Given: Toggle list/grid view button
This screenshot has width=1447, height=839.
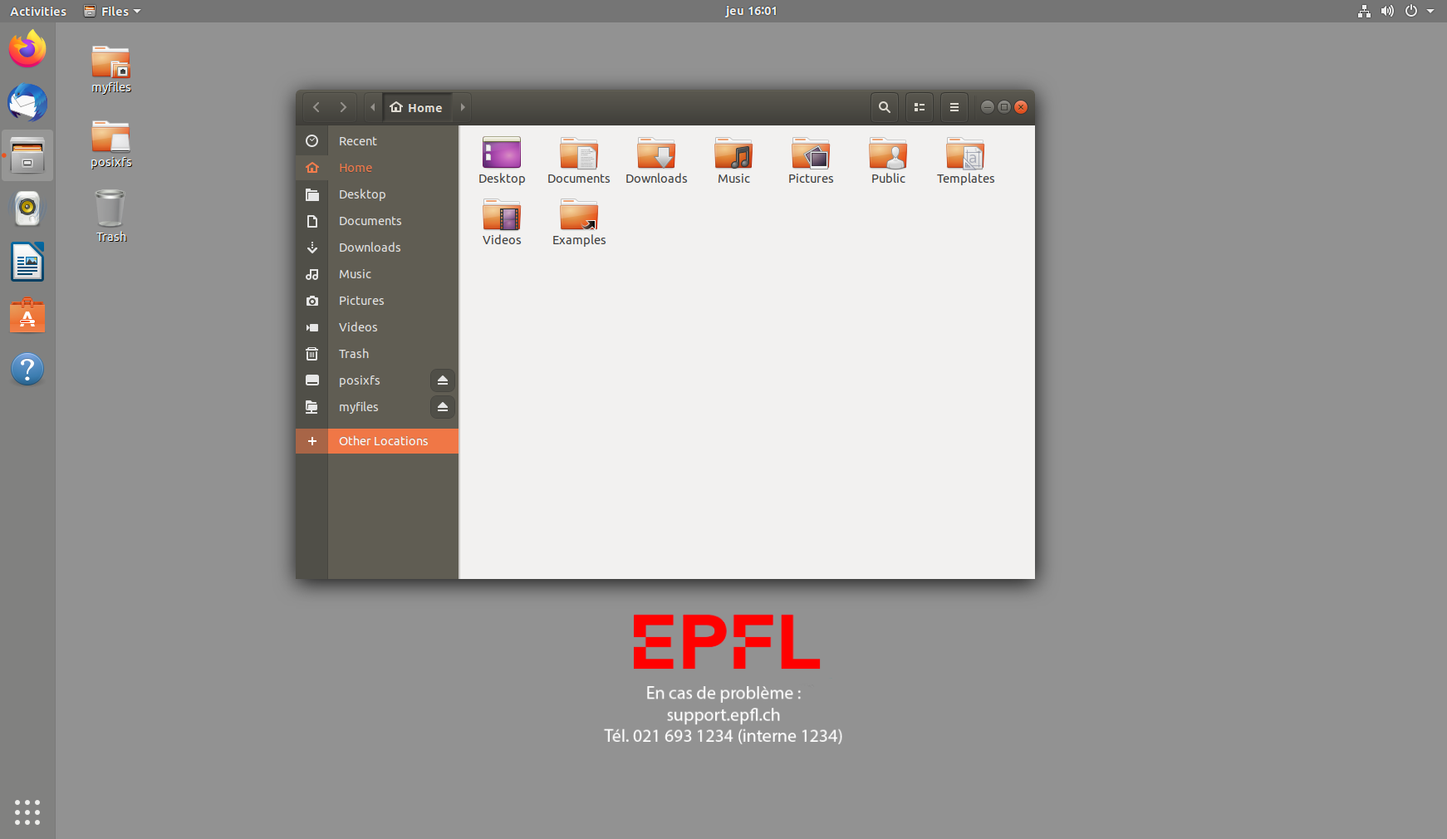Looking at the screenshot, I should [920, 107].
